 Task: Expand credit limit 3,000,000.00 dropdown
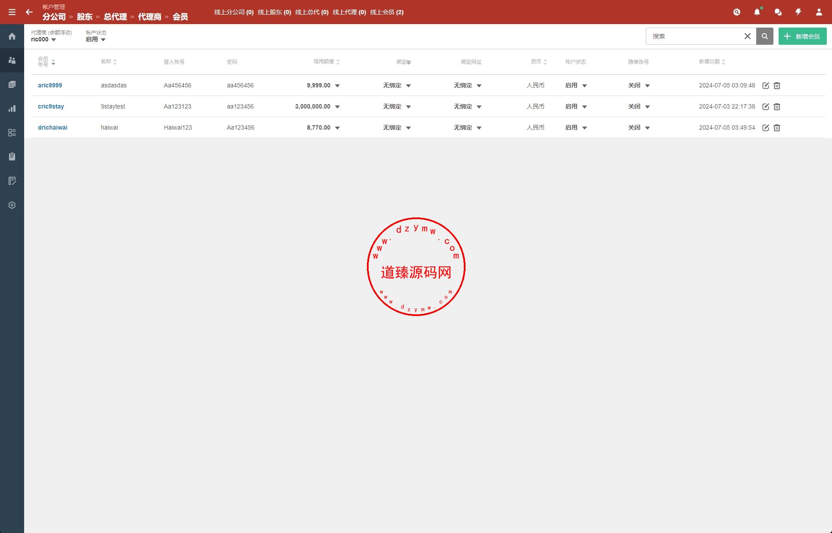pos(337,107)
